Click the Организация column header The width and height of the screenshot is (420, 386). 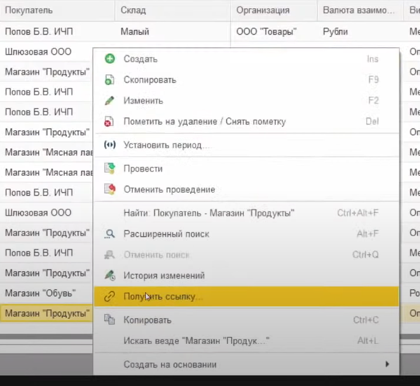click(x=274, y=10)
